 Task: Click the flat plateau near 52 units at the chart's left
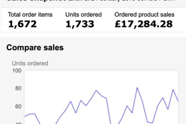[32, 114]
